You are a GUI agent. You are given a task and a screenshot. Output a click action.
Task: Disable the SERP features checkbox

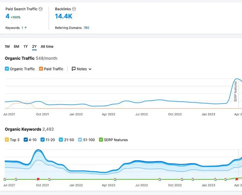101,140
